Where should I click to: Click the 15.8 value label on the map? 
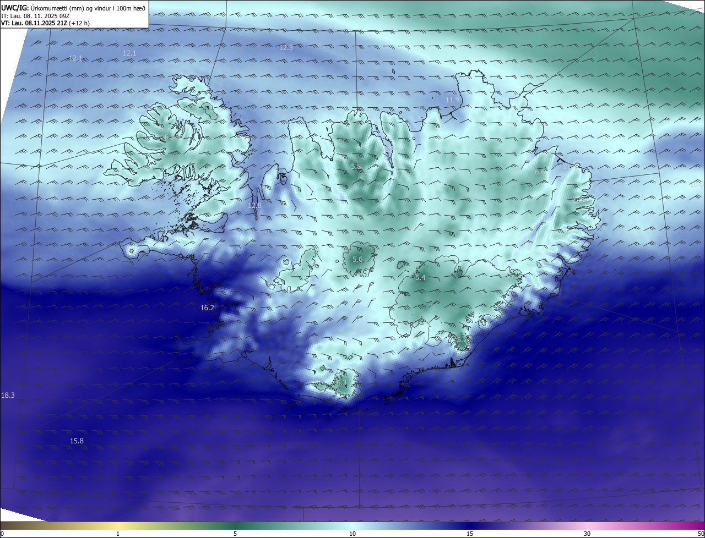(77, 441)
